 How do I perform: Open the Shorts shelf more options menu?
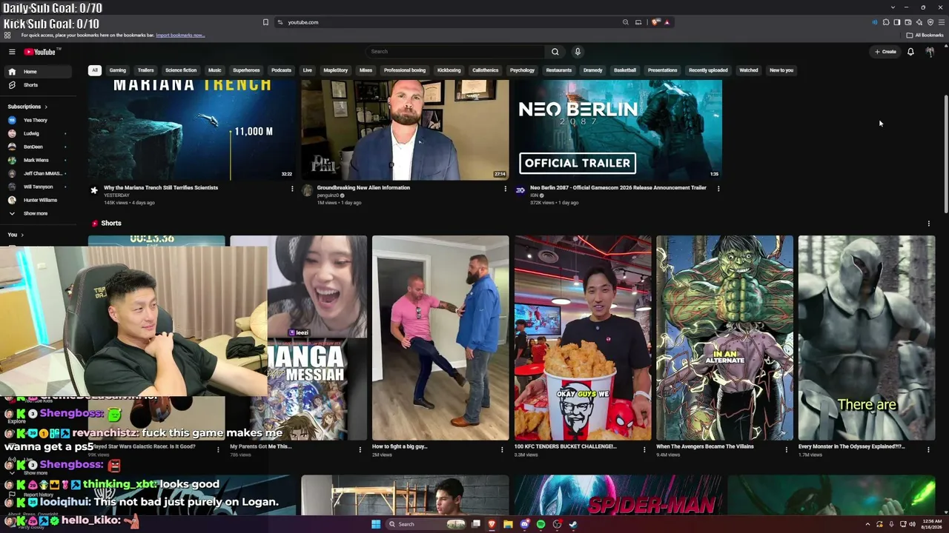[x=928, y=224]
